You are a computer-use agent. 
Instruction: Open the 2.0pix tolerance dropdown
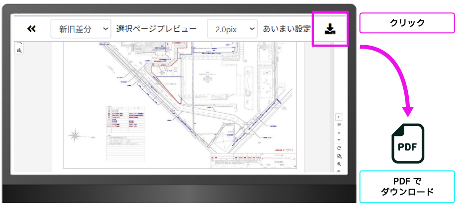pyautogui.click(x=232, y=29)
